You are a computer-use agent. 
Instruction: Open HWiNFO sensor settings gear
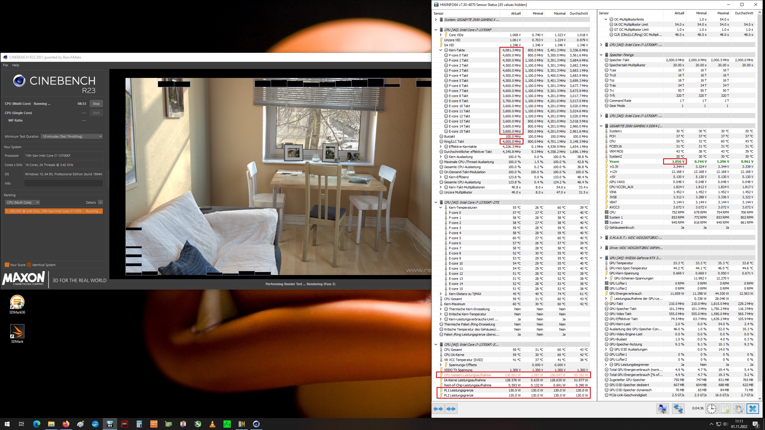pos(739,409)
